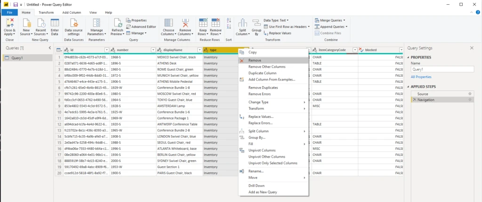Click the Group By icon
The image size is (482, 202).
pos(257,24)
